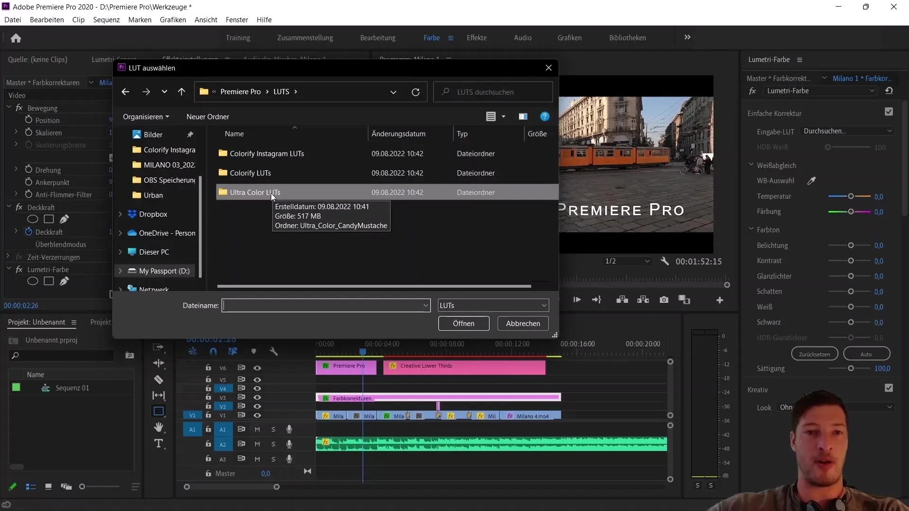Select the Hand tool
Screen dimensions: 909x511
click(x=159, y=427)
